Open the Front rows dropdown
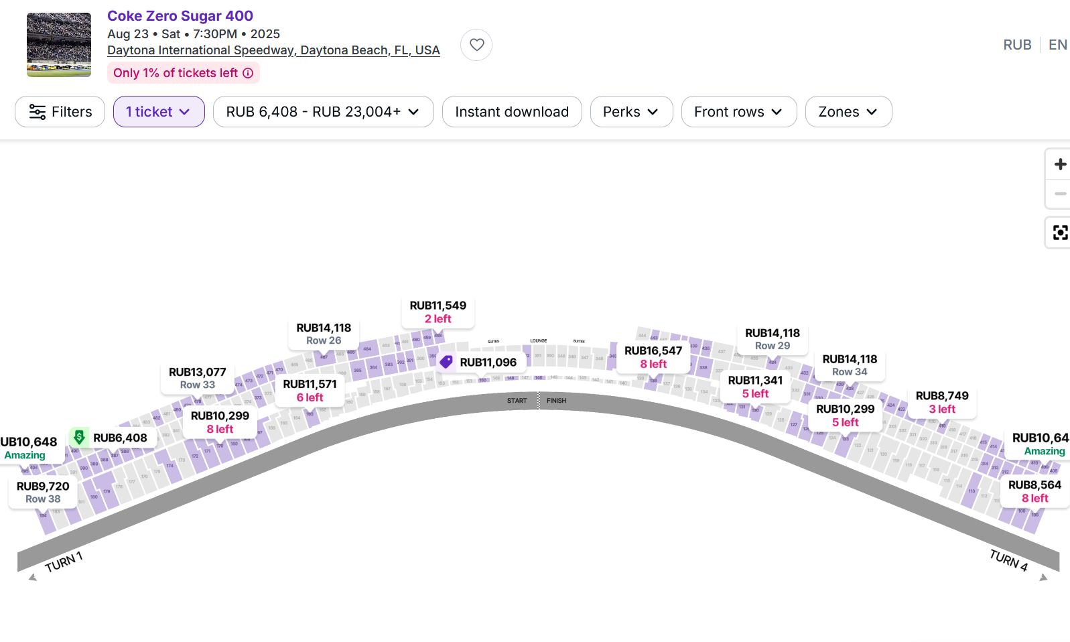Screen dimensions: 1070x642 coord(739,112)
